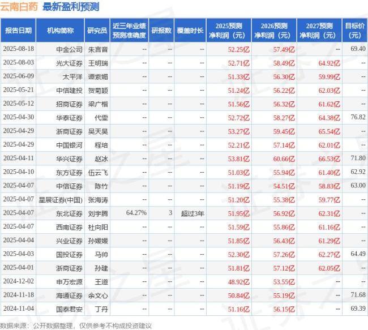Click target price 69.39
The image size is (368, 330).
(x=358, y=308)
